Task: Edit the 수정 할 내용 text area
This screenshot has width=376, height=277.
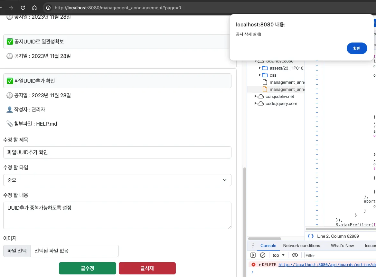Action: (117, 215)
